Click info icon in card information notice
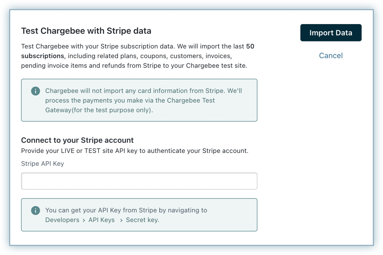 pos(35,91)
